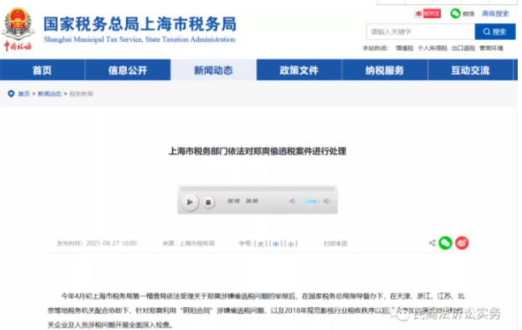Open the 信息公开 navigation tab

(x=128, y=70)
